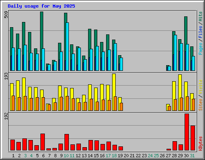
Task: Click the Visits legend label
Action: [201, 87]
